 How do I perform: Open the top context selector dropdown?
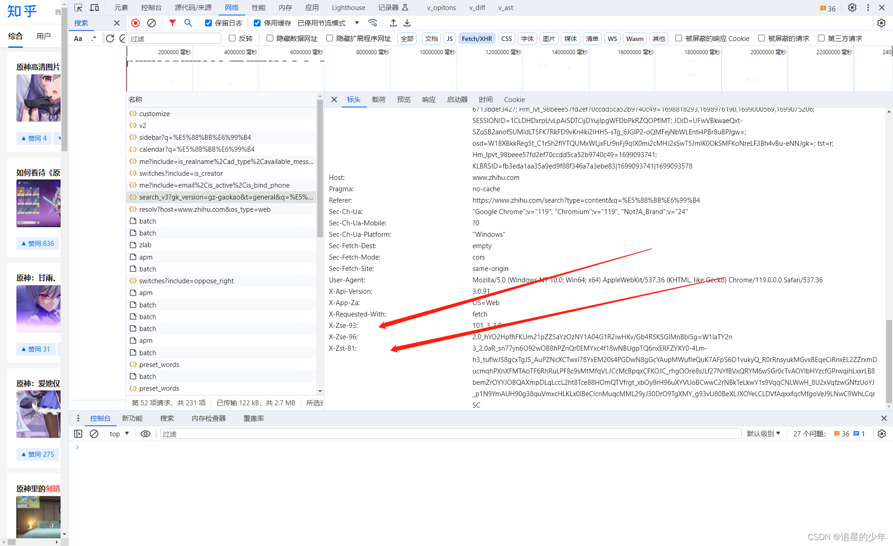tap(119, 434)
